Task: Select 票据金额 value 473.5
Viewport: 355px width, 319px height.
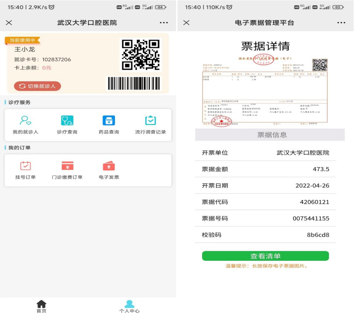Action: [321, 169]
